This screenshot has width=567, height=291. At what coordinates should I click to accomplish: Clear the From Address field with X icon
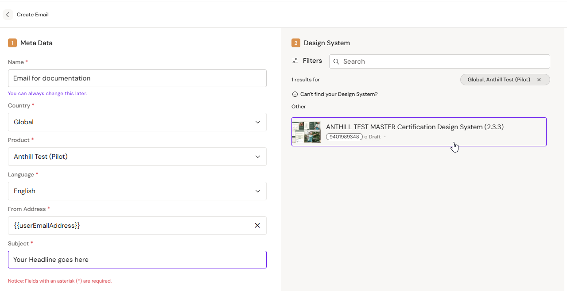click(x=257, y=226)
